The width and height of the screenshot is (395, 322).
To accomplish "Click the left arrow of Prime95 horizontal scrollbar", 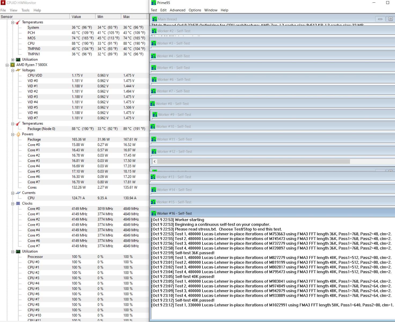I will pyautogui.click(x=154, y=162).
